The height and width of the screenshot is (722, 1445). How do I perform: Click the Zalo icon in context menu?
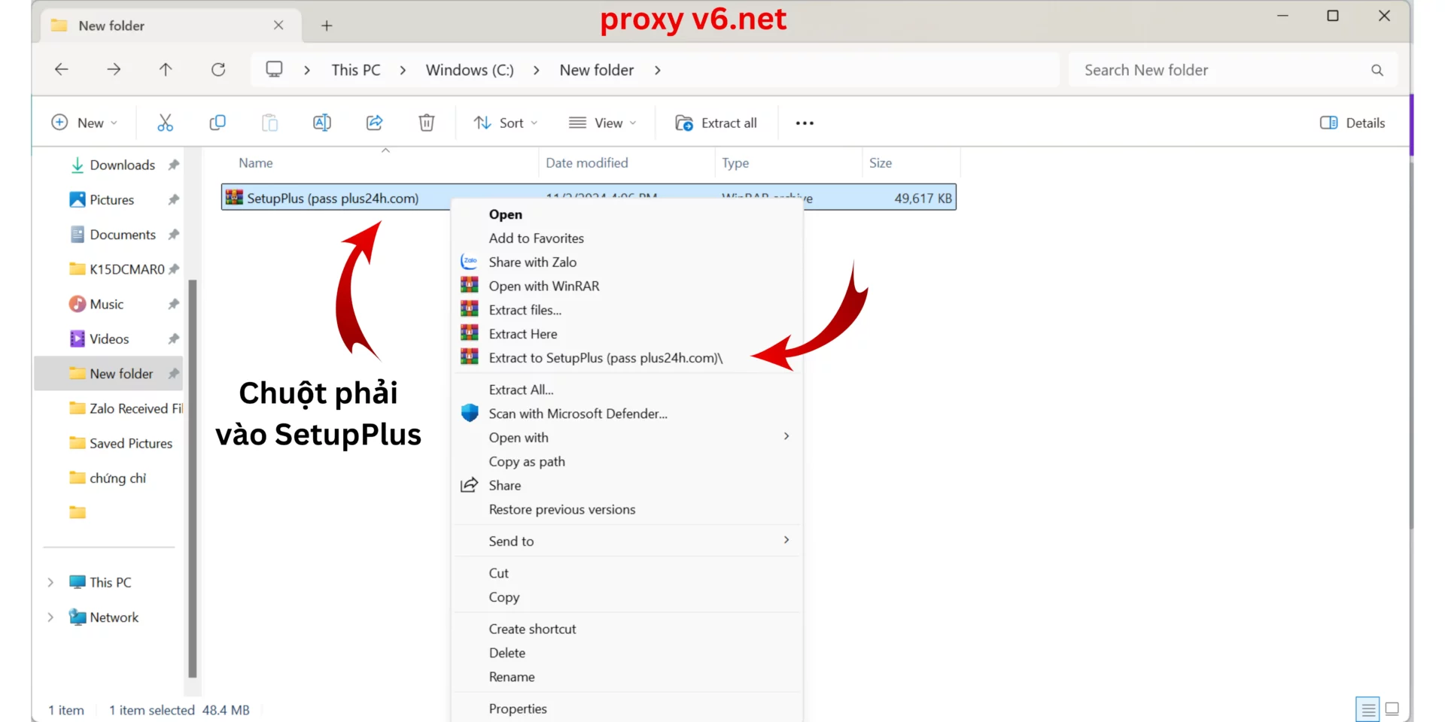(x=470, y=262)
